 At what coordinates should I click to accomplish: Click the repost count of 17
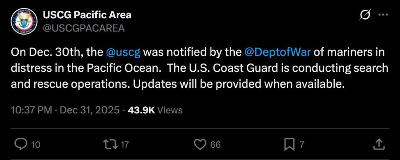pyautogui.click(x=124, y=145)
